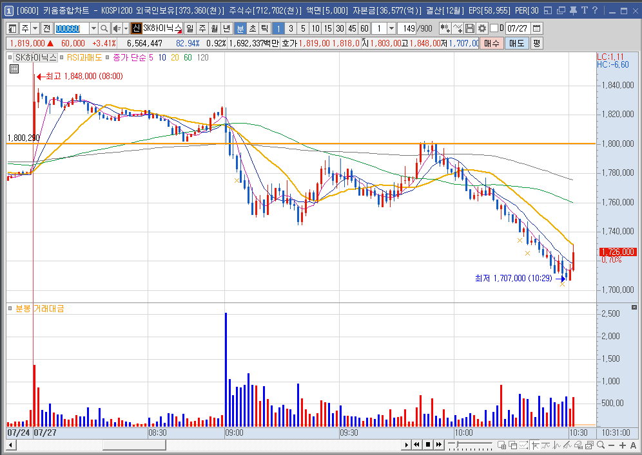Click the data grid icon below chart legend
642x455 pixels.
tap(14, 69)
